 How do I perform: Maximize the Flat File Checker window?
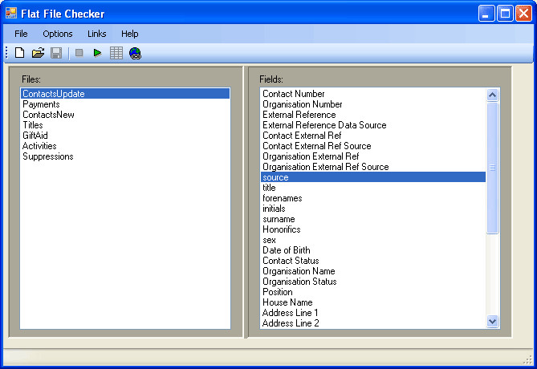[505, 14]
